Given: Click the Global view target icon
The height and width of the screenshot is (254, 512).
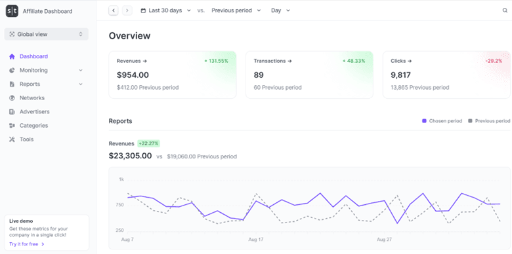Looking at the screenshot, I should point(12,34).
